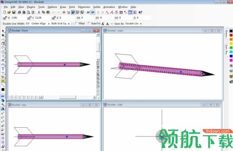Open the Both End Cap dropdown

(x=69, y=24)
